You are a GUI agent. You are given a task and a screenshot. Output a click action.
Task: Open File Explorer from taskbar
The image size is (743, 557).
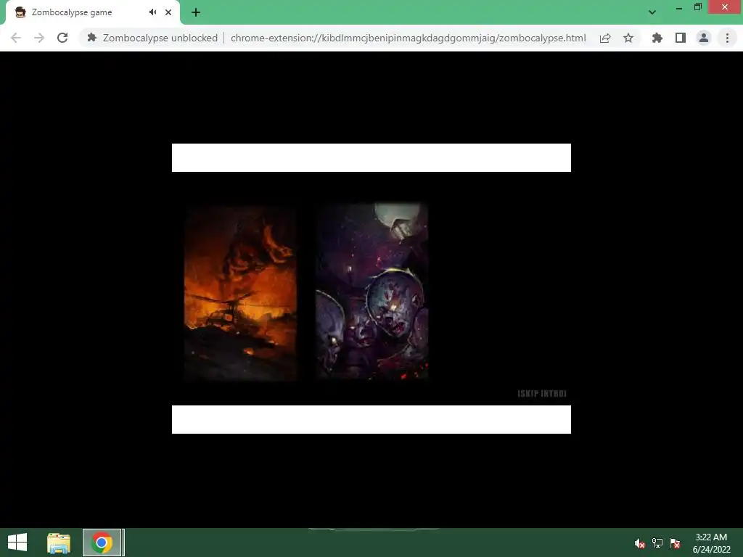pos(59,542)
